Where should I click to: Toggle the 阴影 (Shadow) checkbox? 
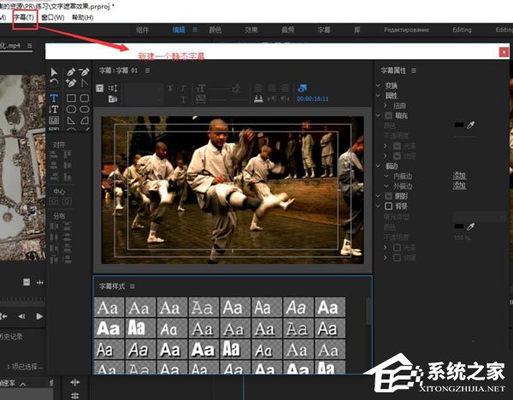[390, 196]
